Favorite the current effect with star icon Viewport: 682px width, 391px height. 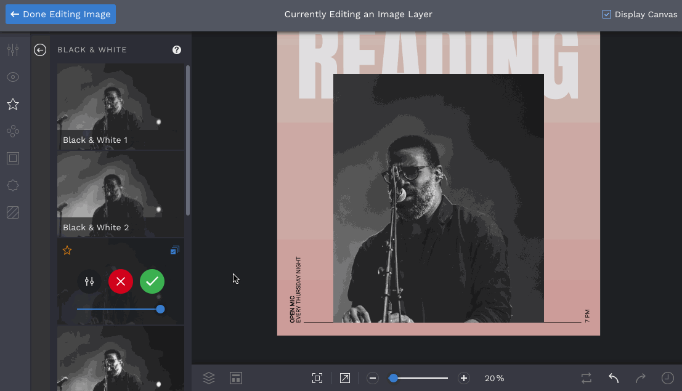[67, 250]
